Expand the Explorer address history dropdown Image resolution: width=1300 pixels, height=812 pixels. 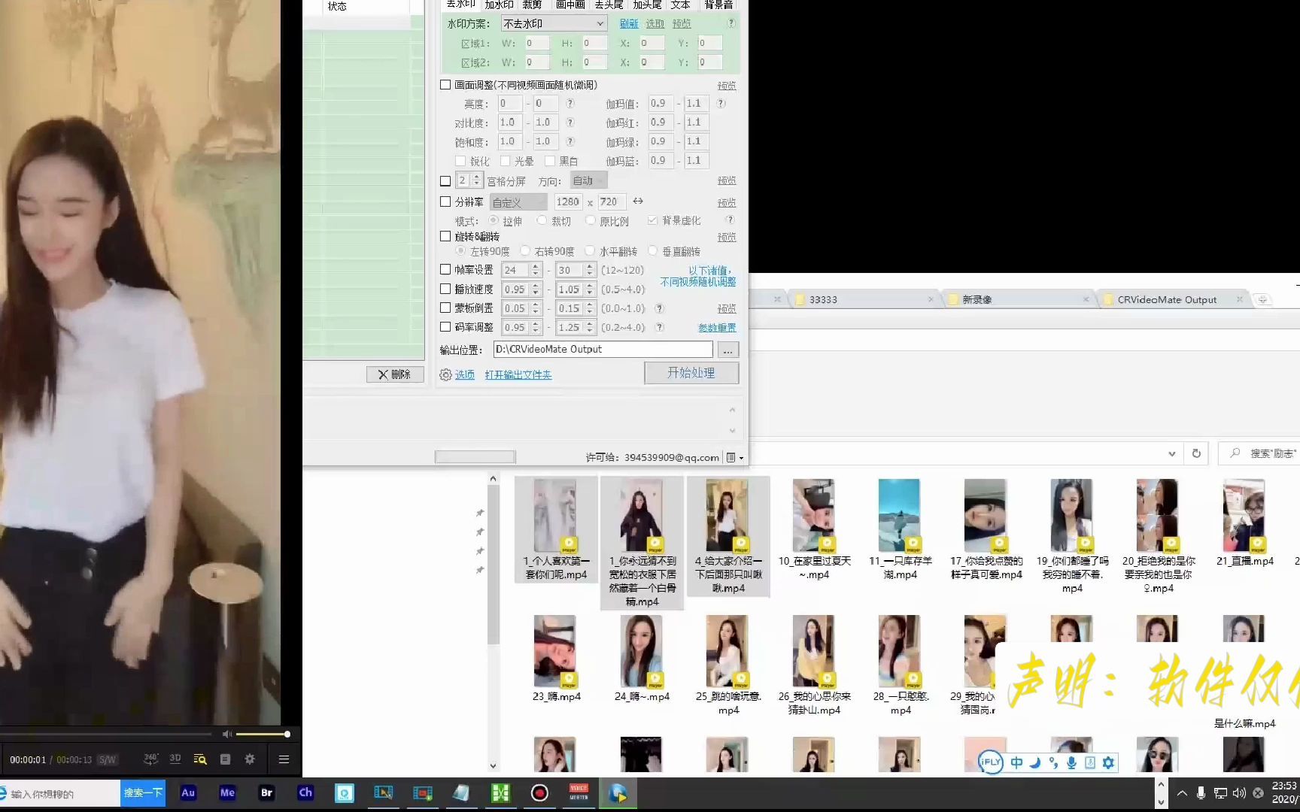pos(1171,453)
